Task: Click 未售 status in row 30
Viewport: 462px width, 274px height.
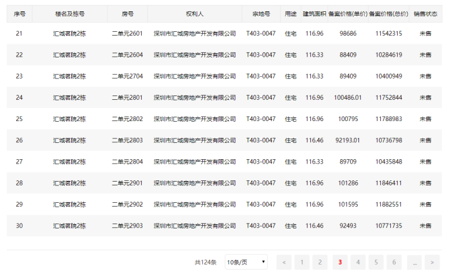Action: (x=425, y=226)
